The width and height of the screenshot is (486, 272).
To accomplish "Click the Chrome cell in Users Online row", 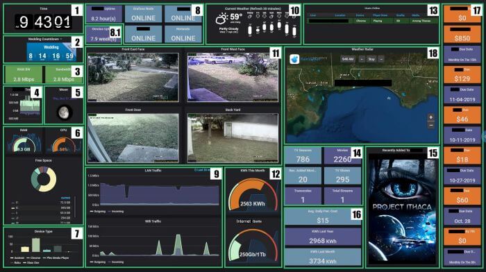I will click(361, 21).
